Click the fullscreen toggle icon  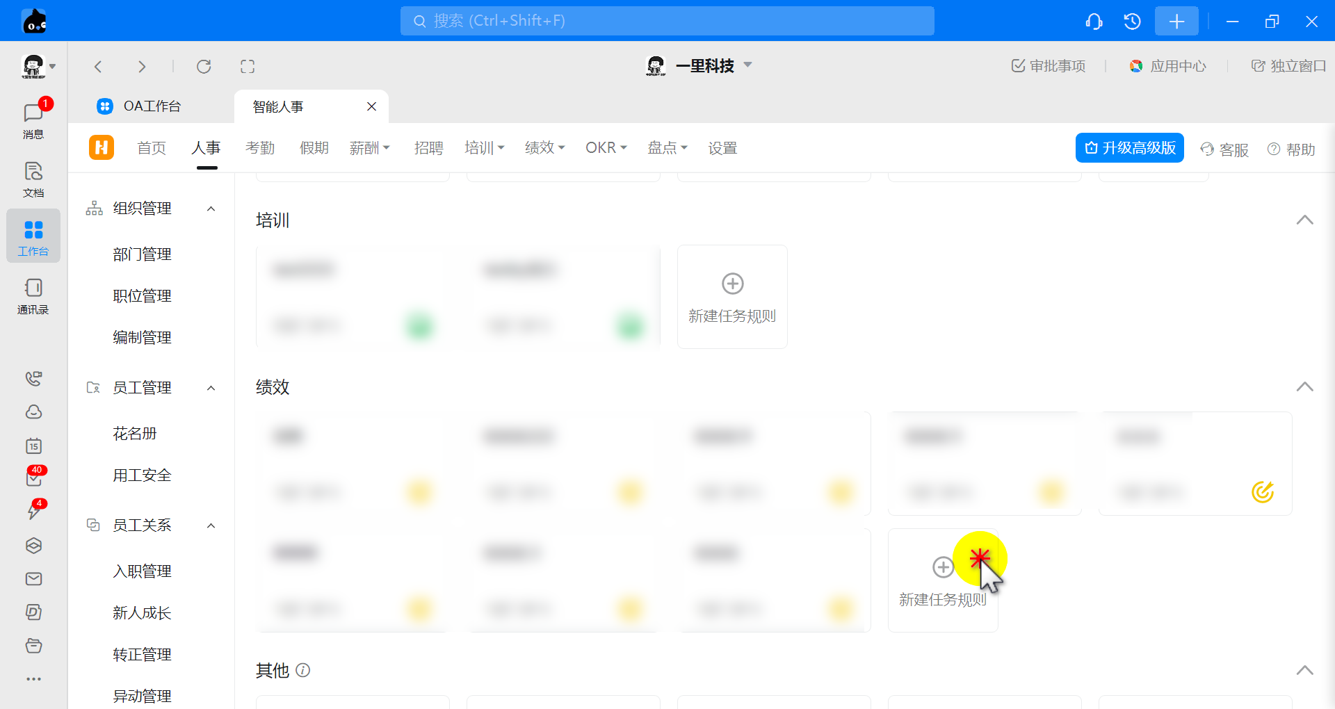248,67
